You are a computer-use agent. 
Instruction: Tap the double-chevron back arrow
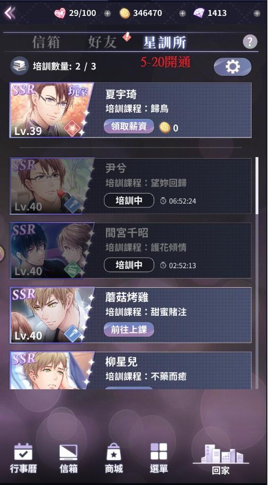pos(10,13)
